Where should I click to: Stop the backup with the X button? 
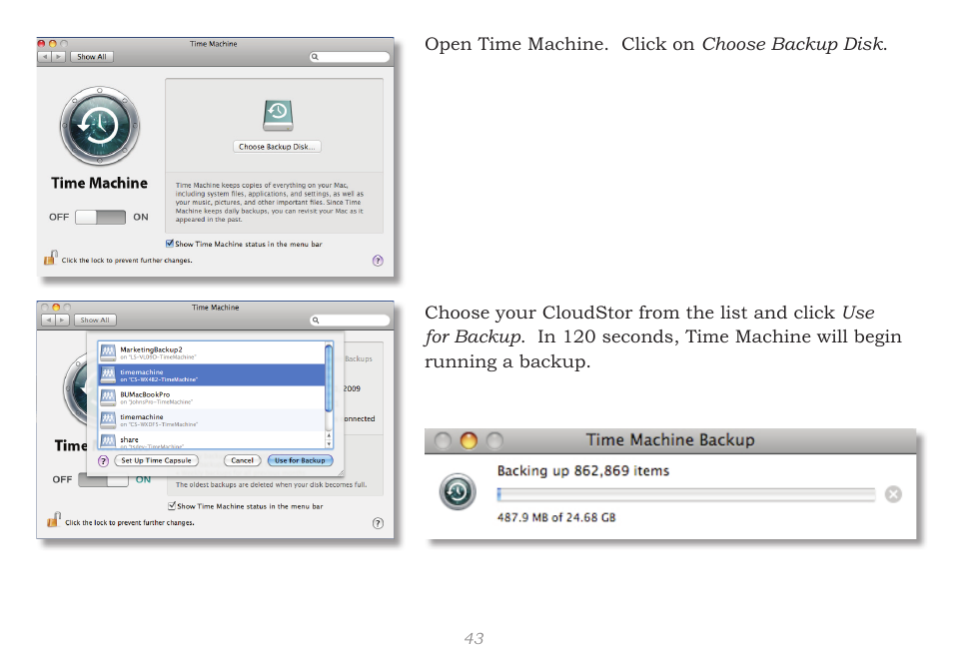893,494
